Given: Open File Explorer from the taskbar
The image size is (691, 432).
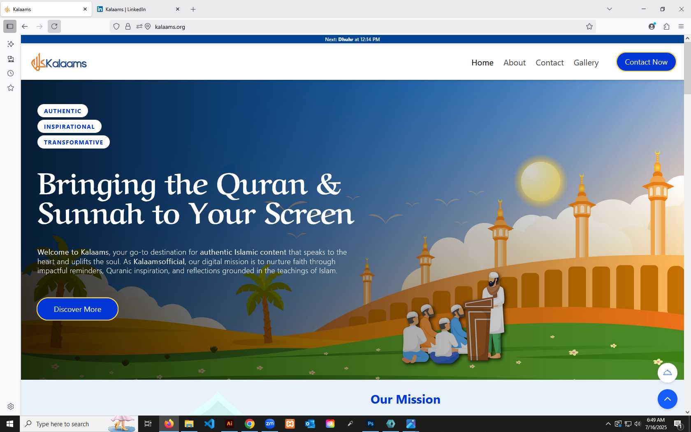Looking at the screenshot, I should (189, 424).
